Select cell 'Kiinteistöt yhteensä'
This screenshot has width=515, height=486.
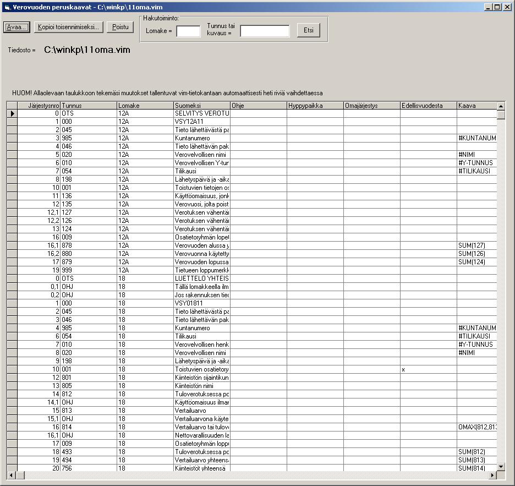202,468
